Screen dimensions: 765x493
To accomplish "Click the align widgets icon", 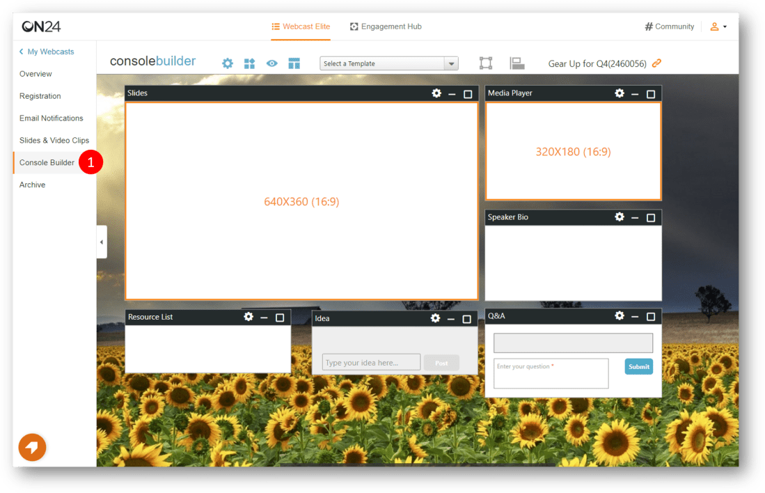I will point(516,63).
